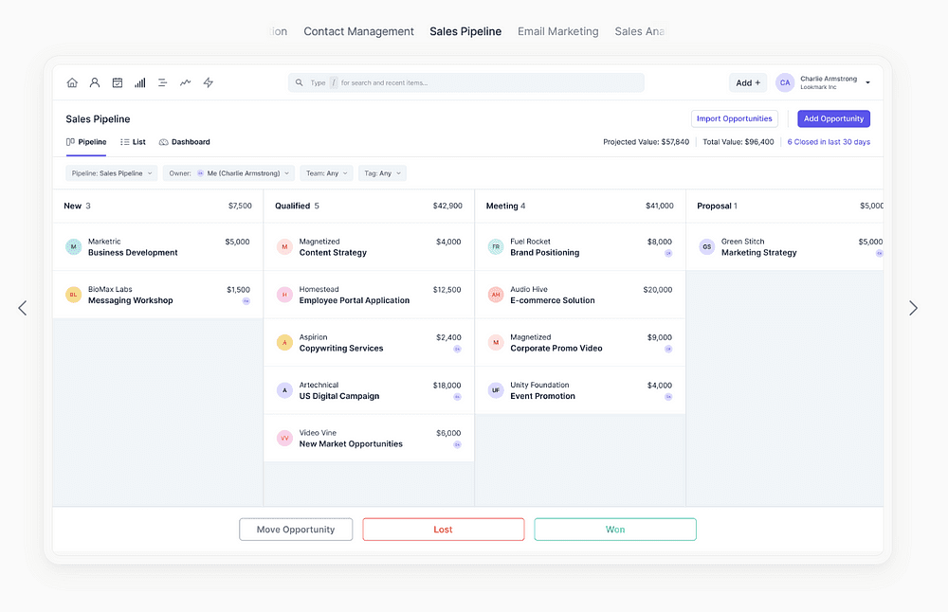Screen dimensions: 948x612
Task: Click the search magnifier icon
Action: tap(299, 82)
